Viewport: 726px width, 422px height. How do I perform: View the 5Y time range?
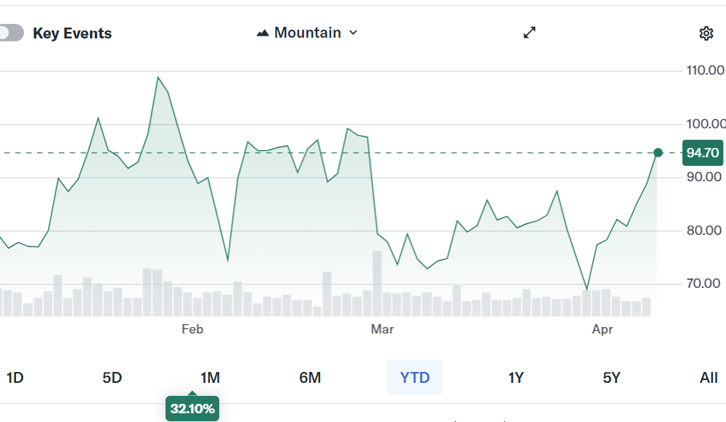point(612,378)
